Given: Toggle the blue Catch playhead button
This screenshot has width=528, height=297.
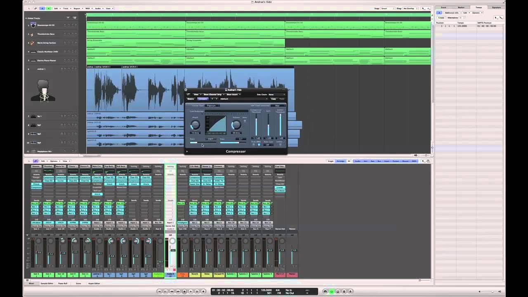Looking at the screenshot, I should 42,9.
